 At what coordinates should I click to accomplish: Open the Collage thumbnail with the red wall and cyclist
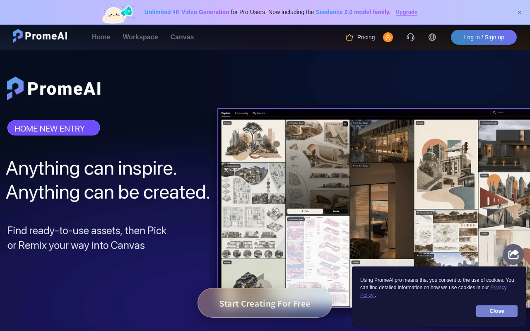pyautogui.click(x=504, y=201)
